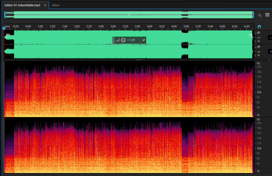
Task: Click the 4:00 mark on the ruler
Action: coord(149,26)
